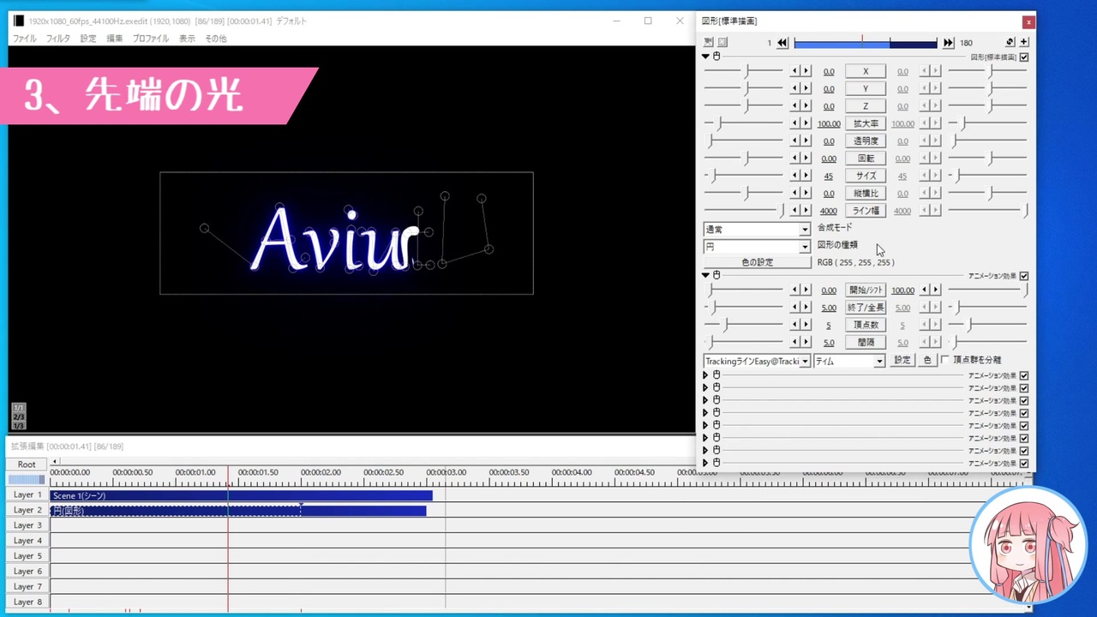Click the left 透明度 slider track
This screenshot has width=1097, height=617.
click(743, 141)
